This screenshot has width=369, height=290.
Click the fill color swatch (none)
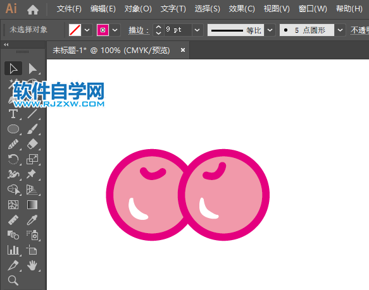coord(75,30)
